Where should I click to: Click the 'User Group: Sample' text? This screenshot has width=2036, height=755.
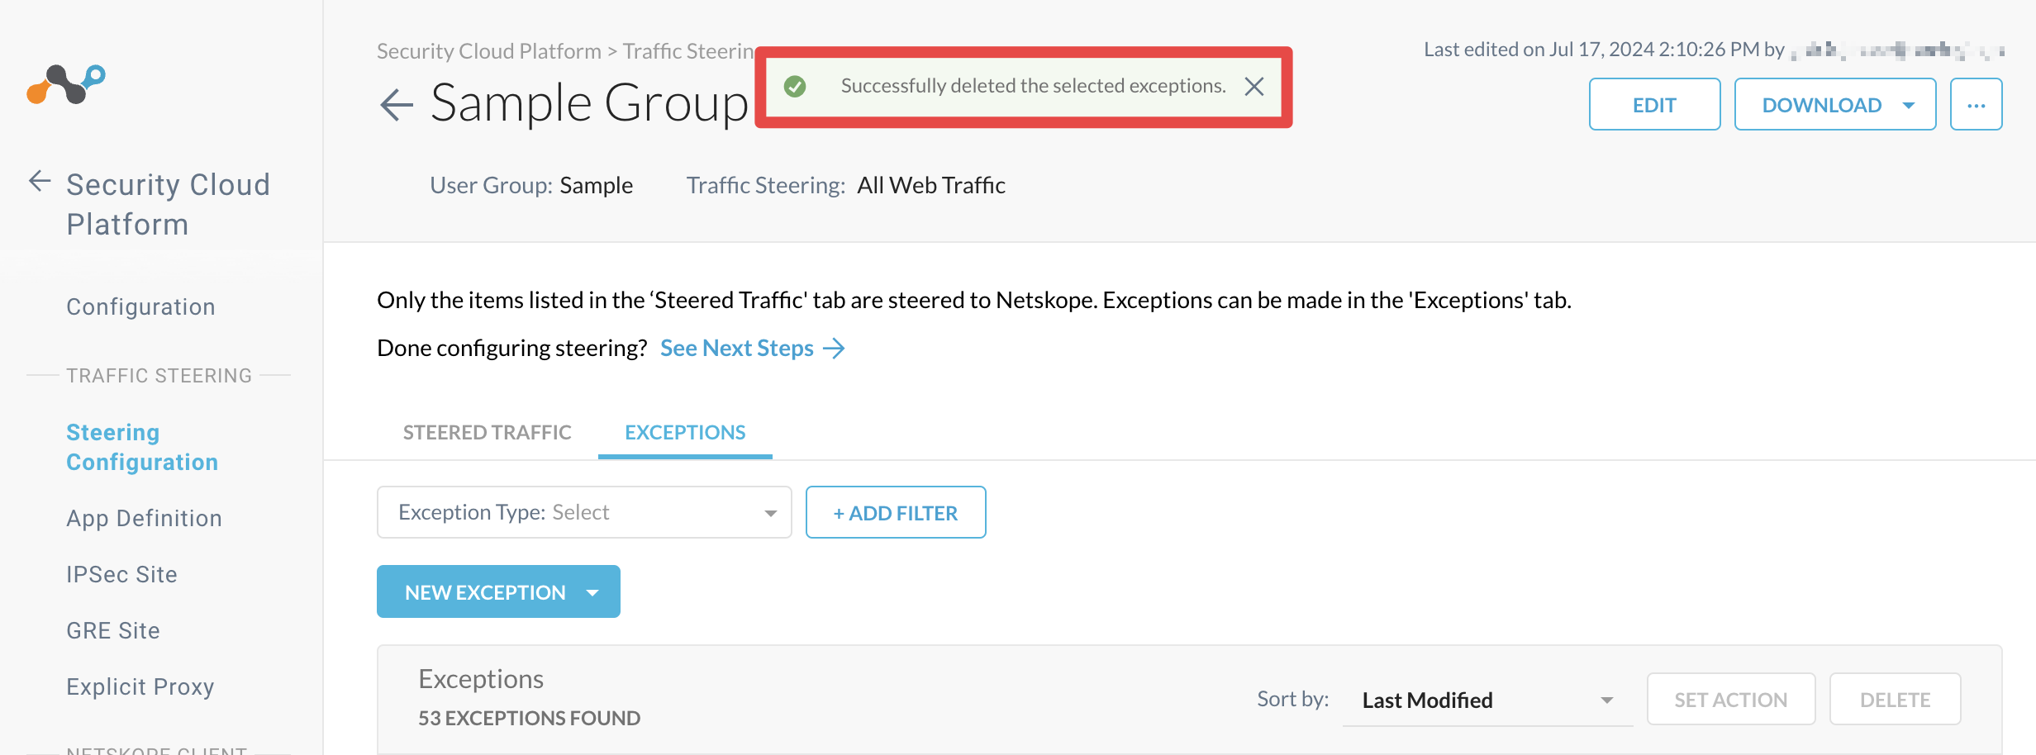pyautogui.click(x=531, y=185)
